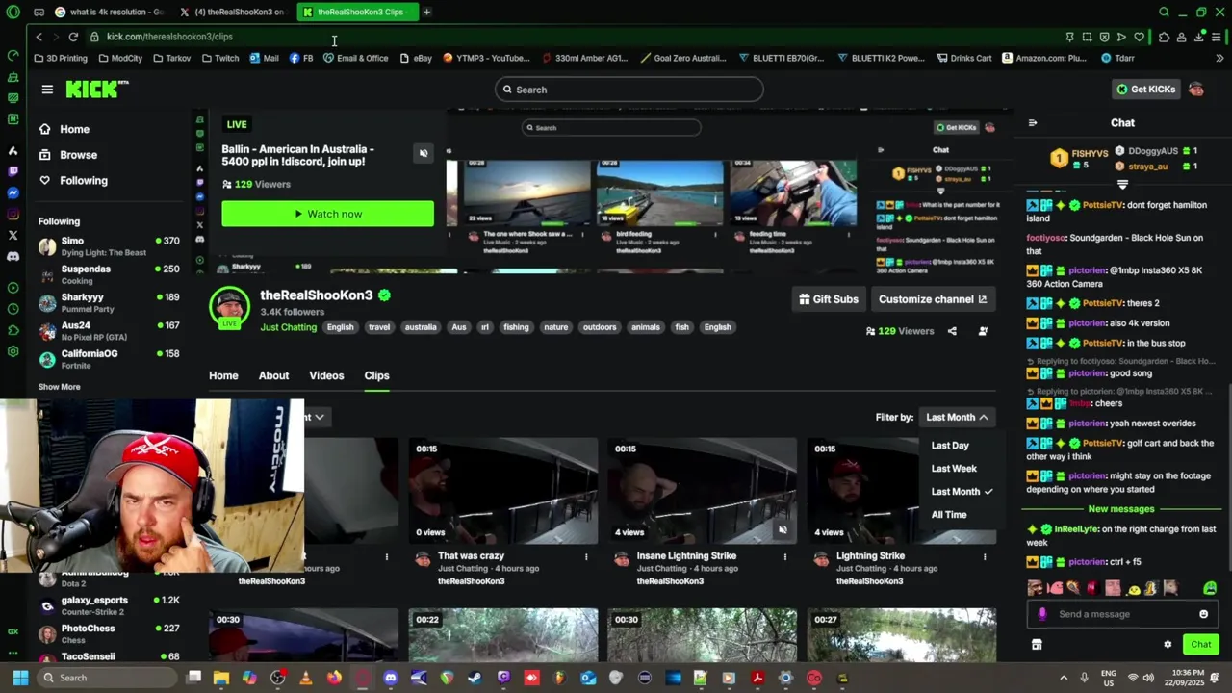Open Steam from the taskbar
This screenshot has height=693, width=1232.
(x=475, y=678)
